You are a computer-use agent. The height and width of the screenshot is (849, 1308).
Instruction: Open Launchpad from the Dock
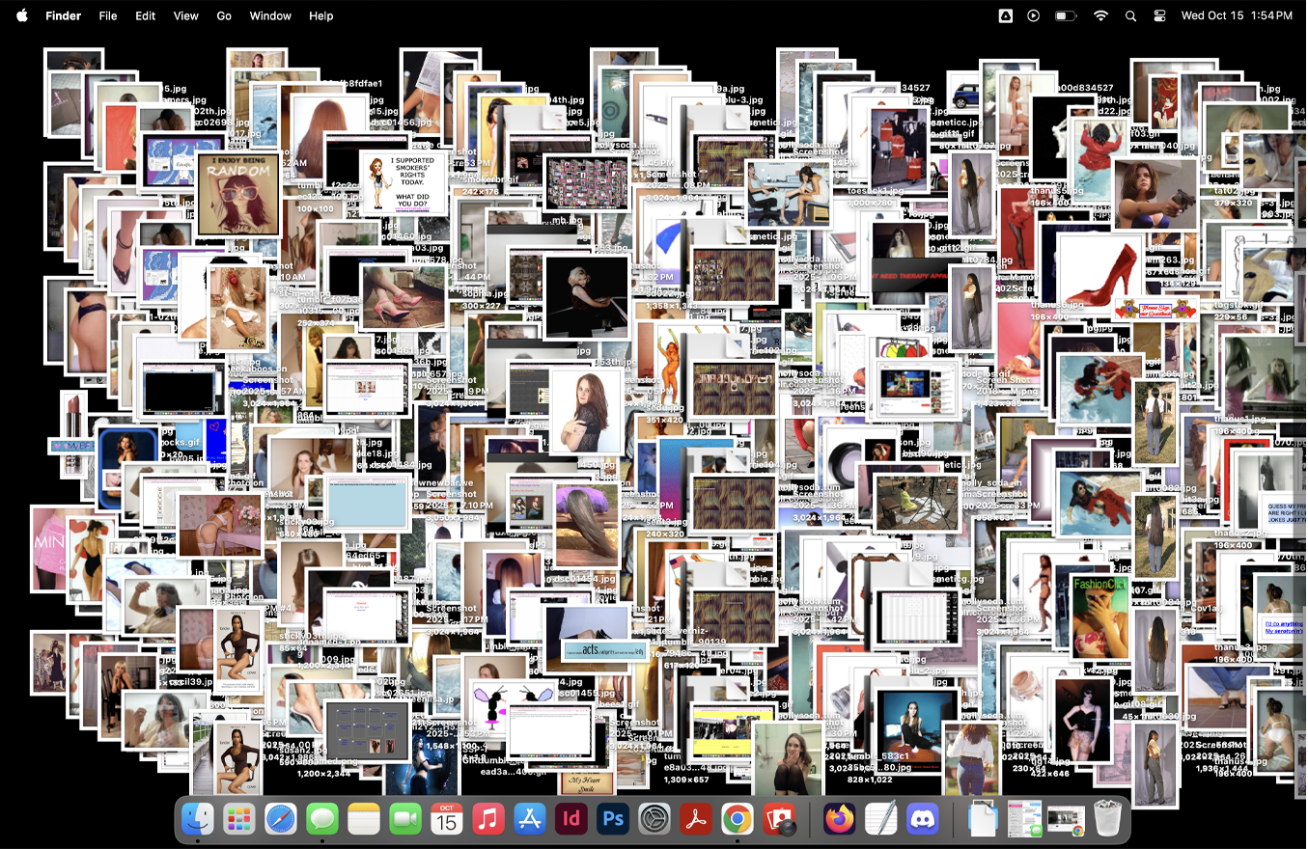tap(238, 820)
